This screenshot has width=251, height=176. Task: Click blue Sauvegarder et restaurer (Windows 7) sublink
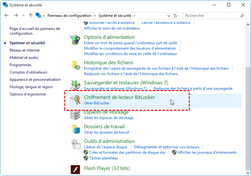[x=115, y=88]
